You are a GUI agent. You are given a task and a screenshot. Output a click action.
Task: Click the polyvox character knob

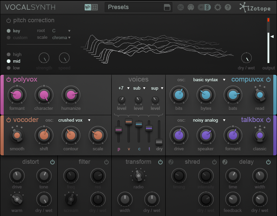[x=44, y=95]
